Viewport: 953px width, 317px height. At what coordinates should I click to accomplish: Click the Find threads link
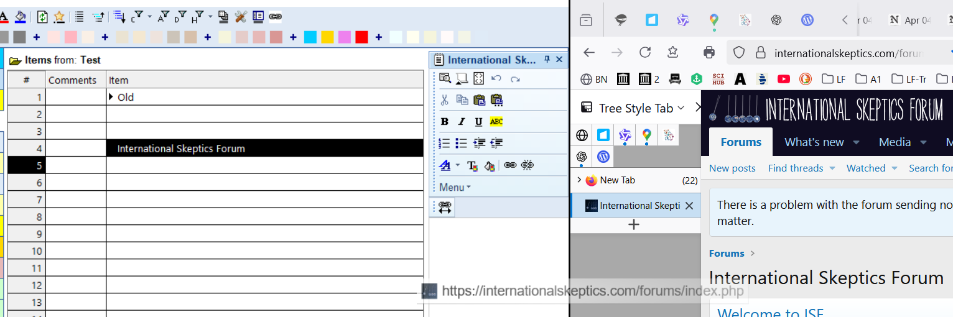[795, 168]
